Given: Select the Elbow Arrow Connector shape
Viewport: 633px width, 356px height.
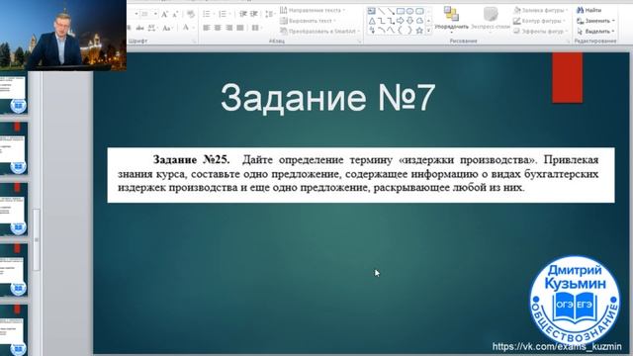Looking at the screenshot, I should pyautogui.click(x=391, y=21).
